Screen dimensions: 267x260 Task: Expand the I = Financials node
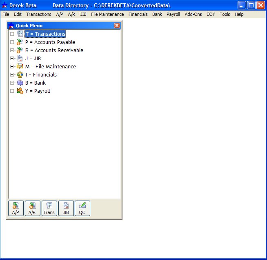click(12, 75)
